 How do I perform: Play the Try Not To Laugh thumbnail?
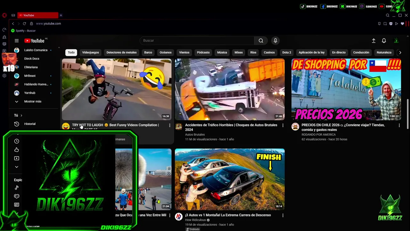117,89
